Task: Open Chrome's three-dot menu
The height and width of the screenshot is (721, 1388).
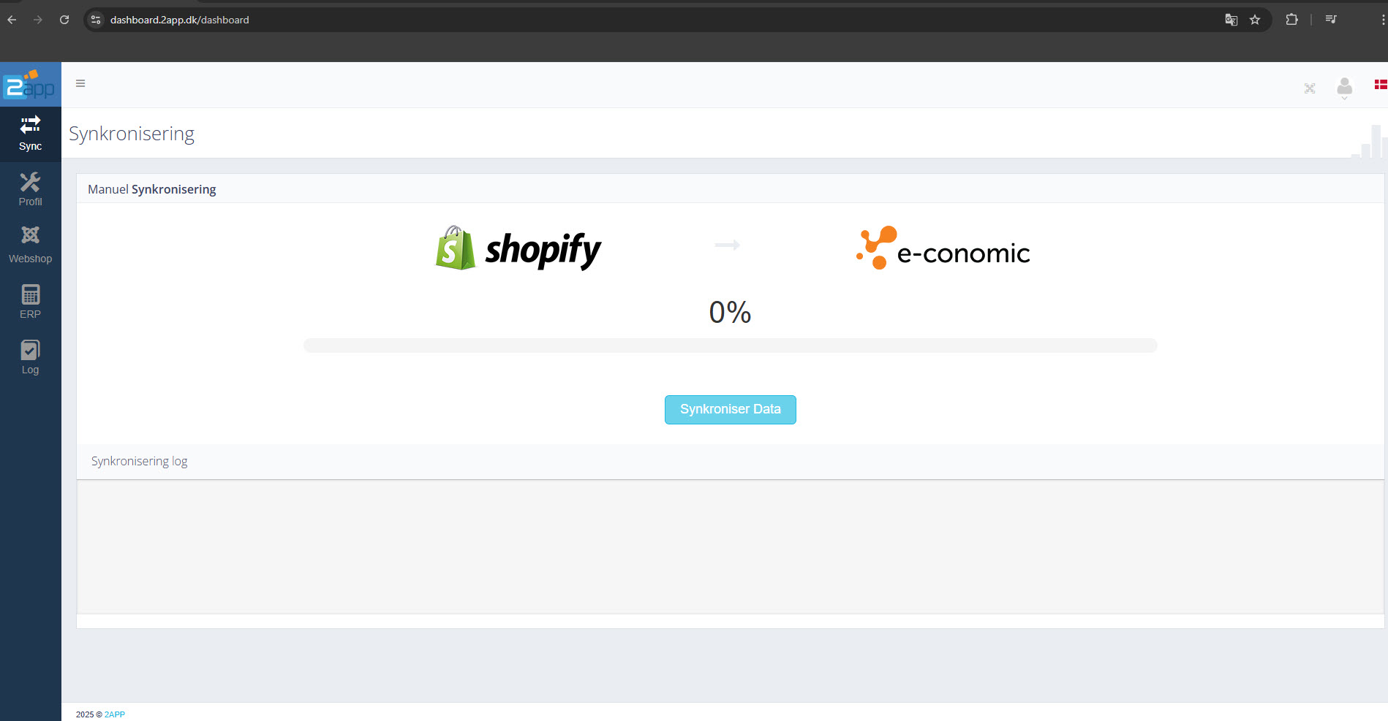Action: point(1382,20)
